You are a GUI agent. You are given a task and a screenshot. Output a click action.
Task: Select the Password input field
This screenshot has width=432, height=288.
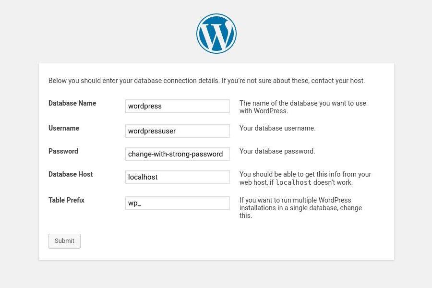coord(177,154)
